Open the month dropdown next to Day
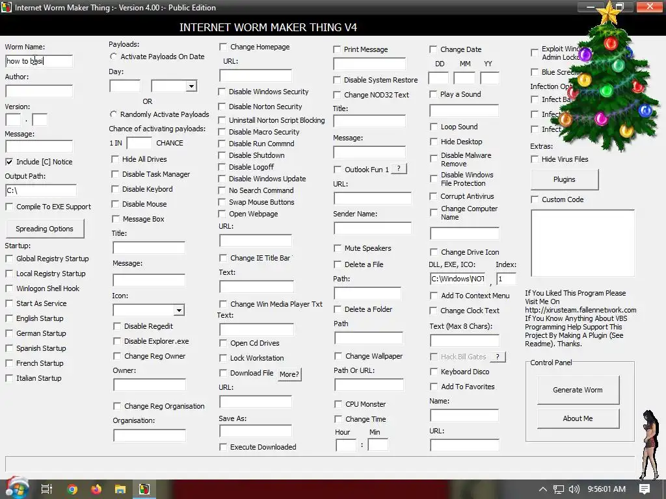This screenshot has width=666, height=499. [x=192, y=86]
